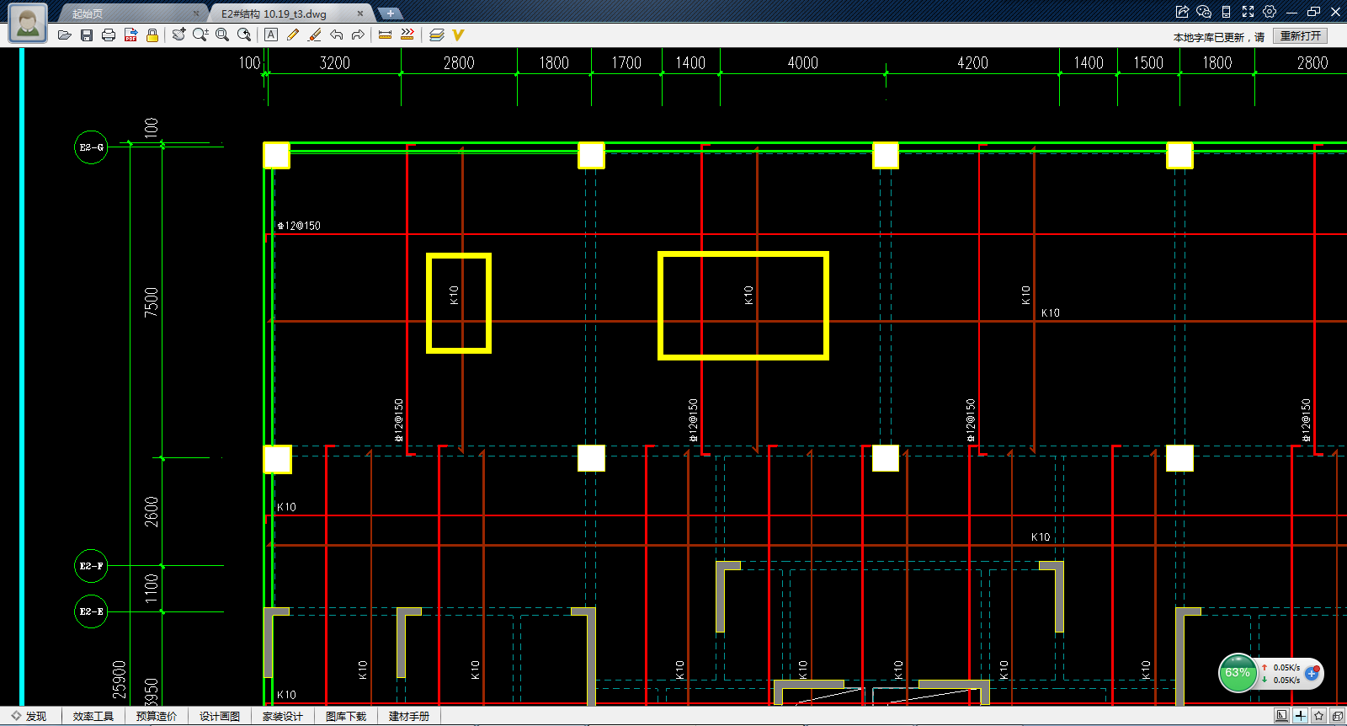Open a drawing file with folder icon
Image resolution: width=1347 pixels, height=726 pixels.
tap(64, 35)
